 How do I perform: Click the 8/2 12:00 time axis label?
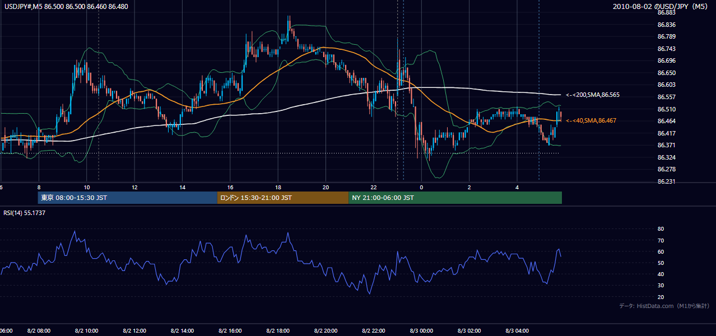(x=134, y=331)
